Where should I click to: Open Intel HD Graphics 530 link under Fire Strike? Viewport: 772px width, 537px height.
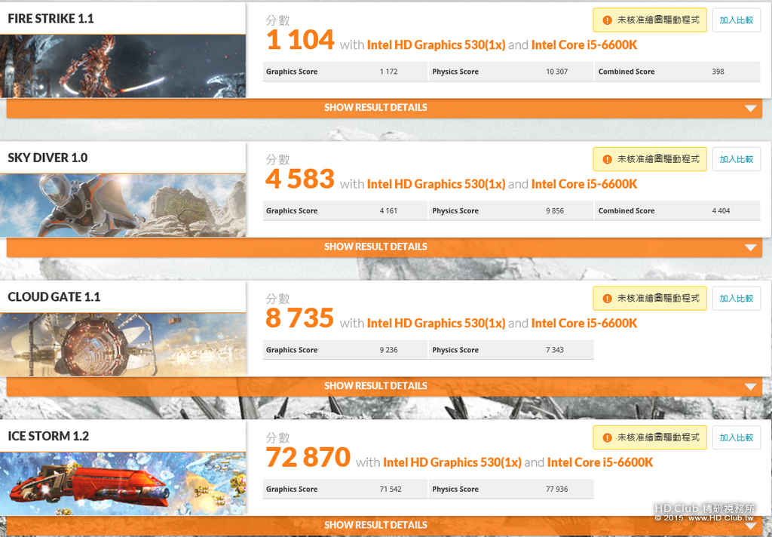436,44
